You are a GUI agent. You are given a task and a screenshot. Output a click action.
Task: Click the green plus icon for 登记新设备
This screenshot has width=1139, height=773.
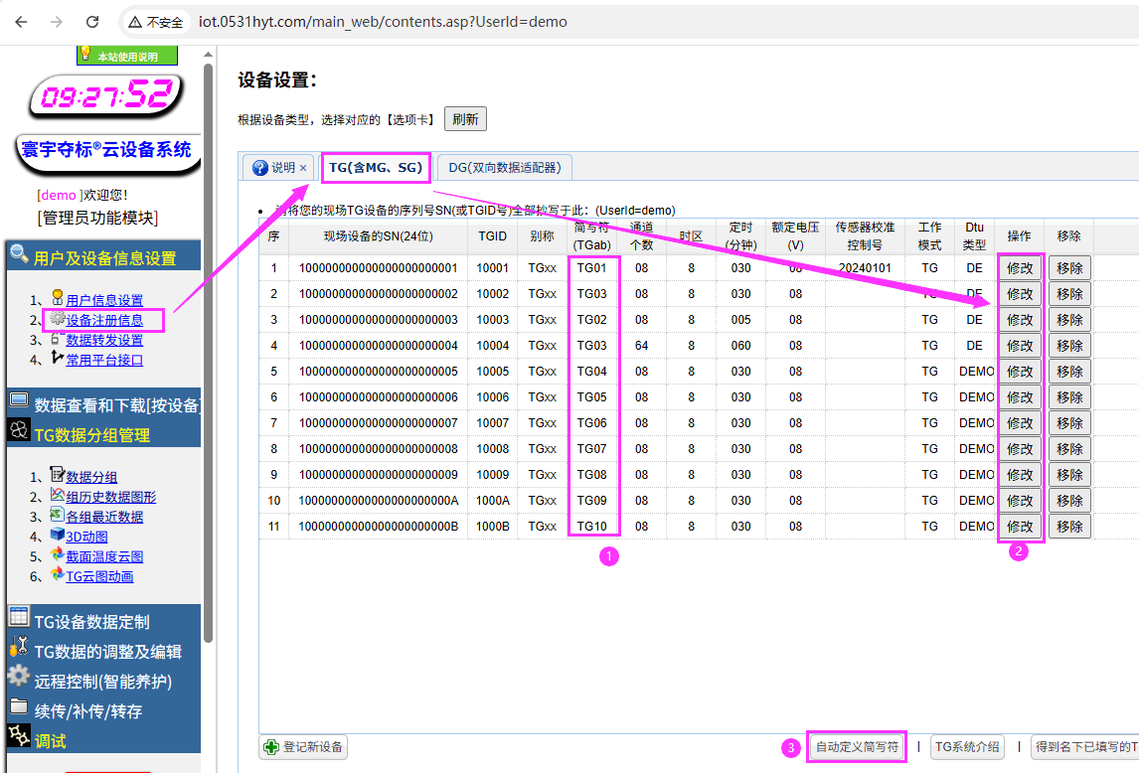270,747
